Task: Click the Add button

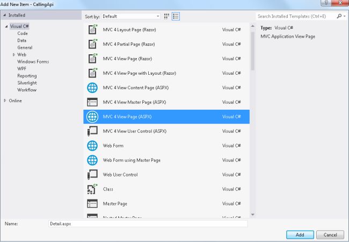Action: click(x=300, y=234)
